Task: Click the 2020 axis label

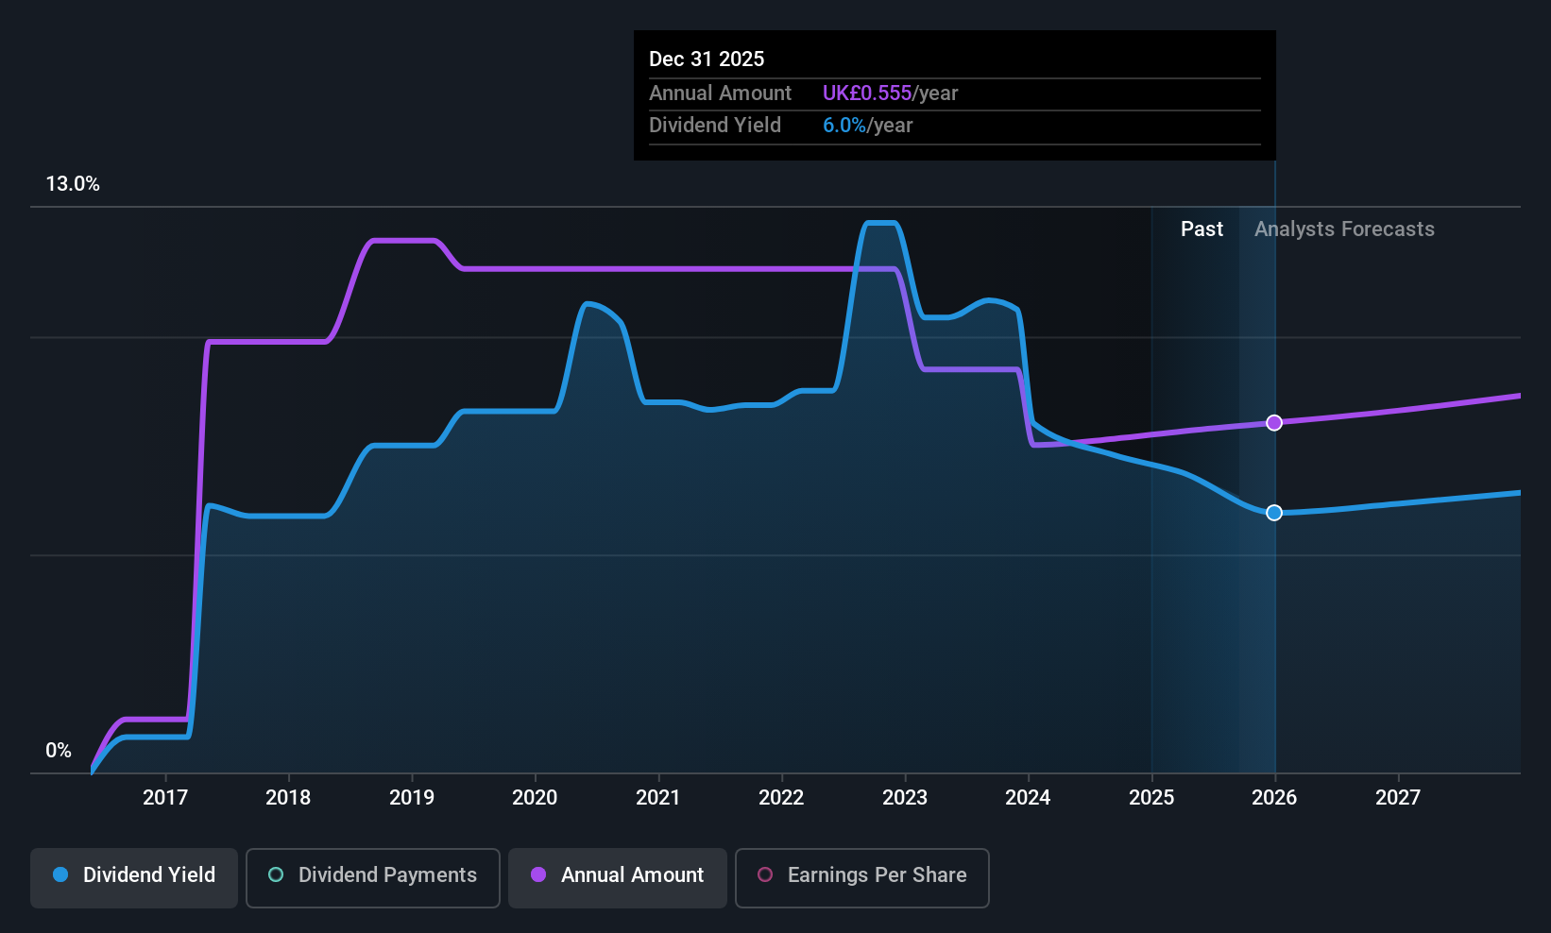Action: (x=535, y=798)
